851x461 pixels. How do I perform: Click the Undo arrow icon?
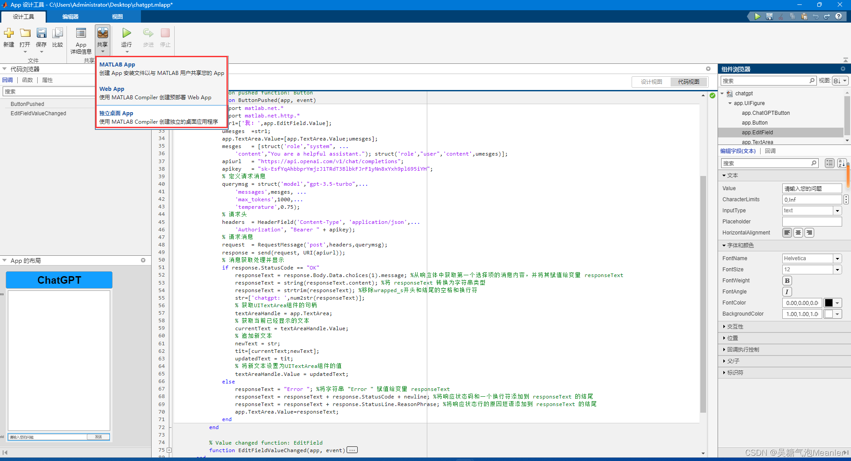click(816, 16)
